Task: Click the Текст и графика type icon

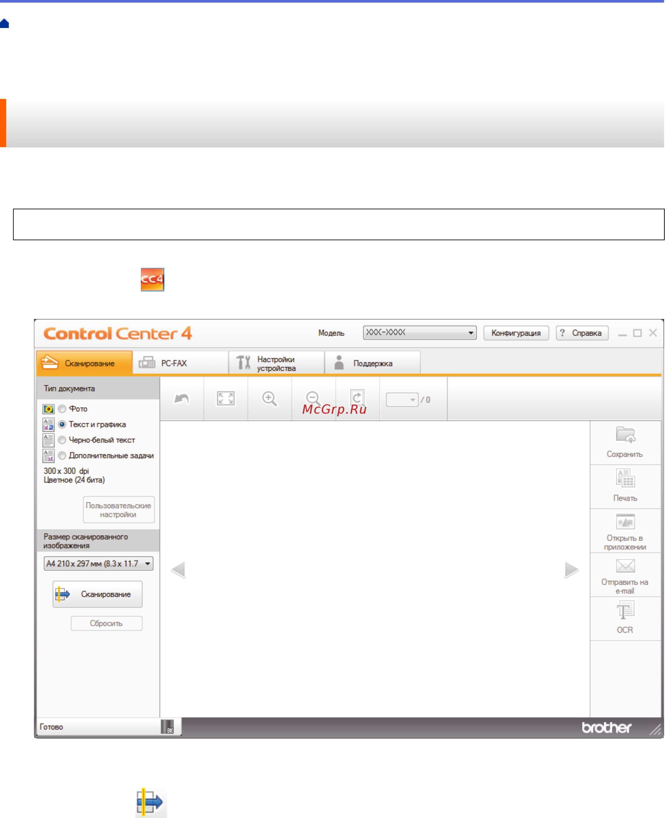Action: point(48,424)
